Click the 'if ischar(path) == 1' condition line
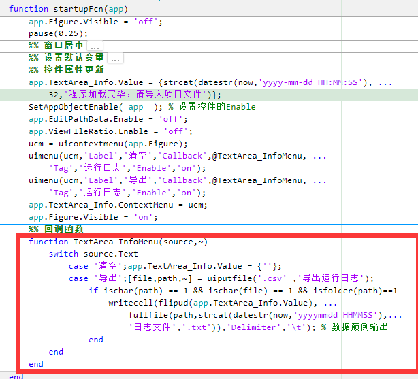This screenshot has height=379, width=418. point(243,291)
